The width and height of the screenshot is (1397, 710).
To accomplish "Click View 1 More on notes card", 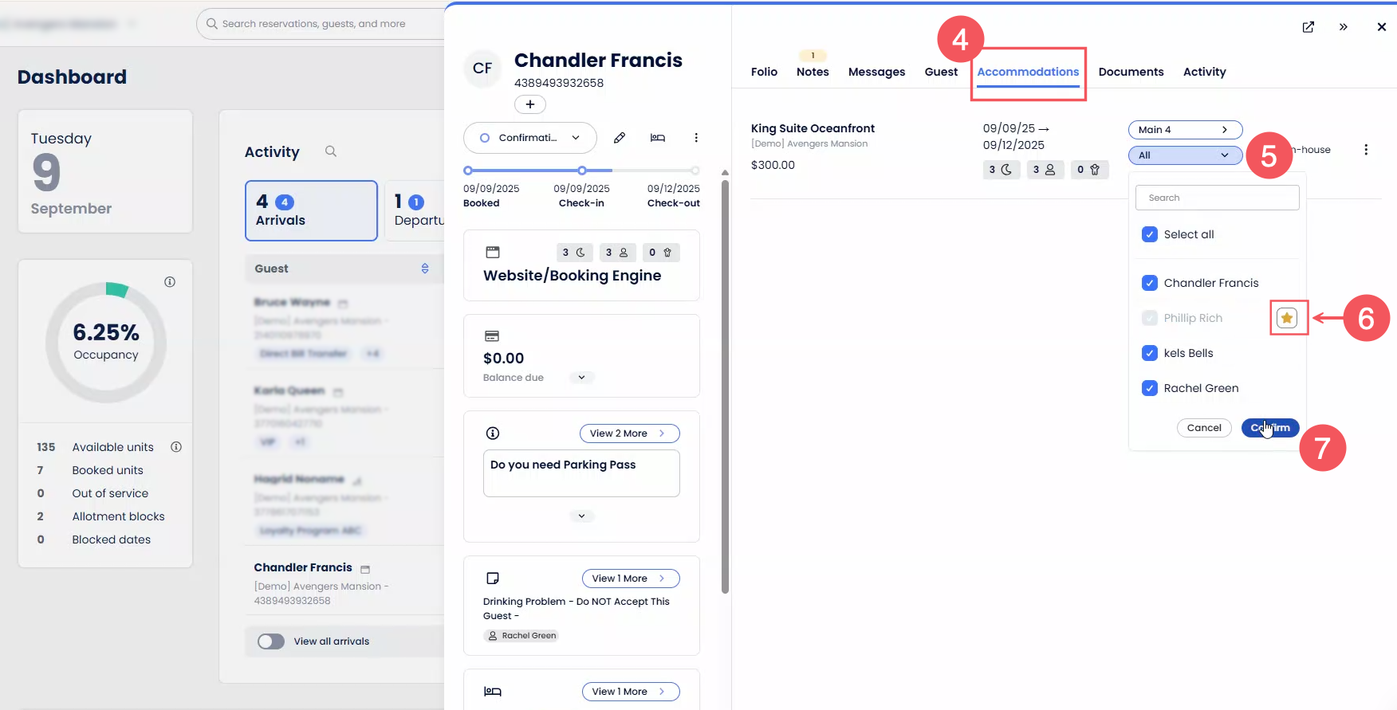I will (x=631, y=579).
